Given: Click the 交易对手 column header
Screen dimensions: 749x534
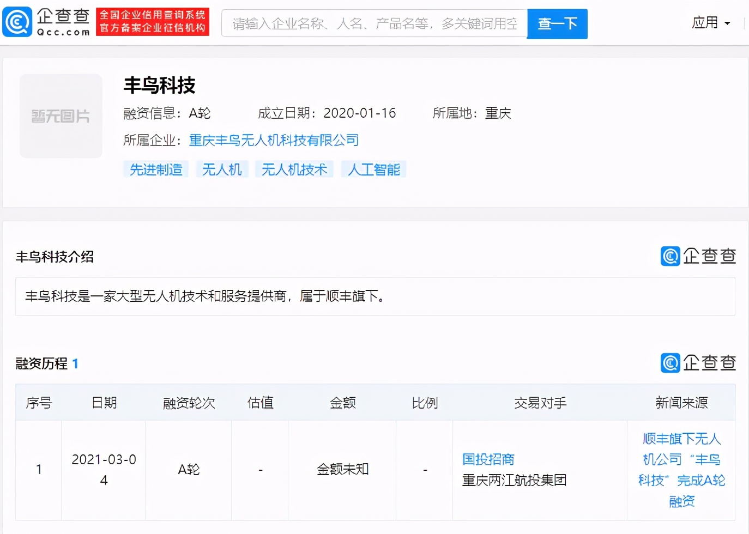Looking at the screenshot, I should click(x=540, y=403).
